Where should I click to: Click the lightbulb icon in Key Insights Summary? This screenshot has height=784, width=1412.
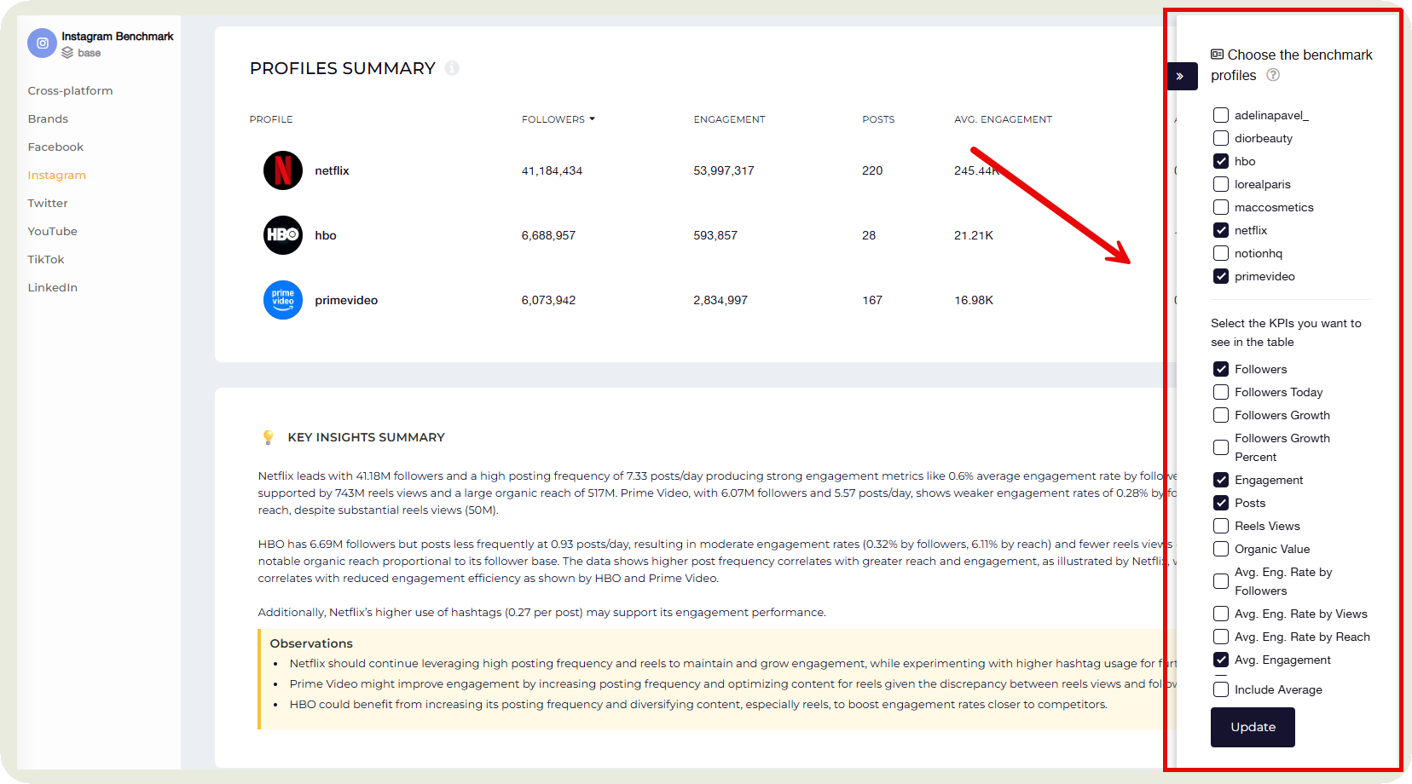(269, 436)
